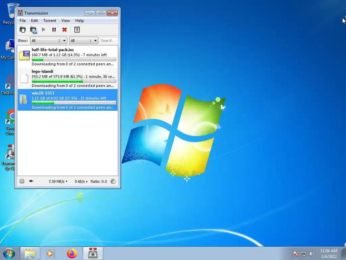Click Transmission taskbar button
This screenshot has width=346, height=260.
pos(93,253)
